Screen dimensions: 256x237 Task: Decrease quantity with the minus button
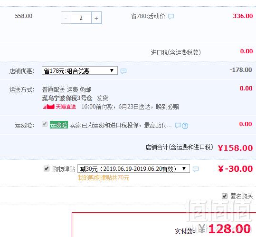click(x=66, y=18)
